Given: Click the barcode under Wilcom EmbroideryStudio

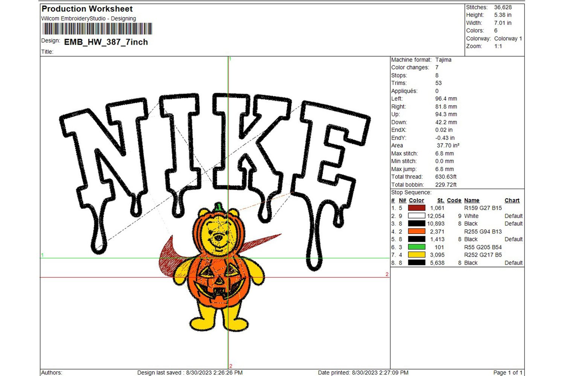Looking at the screenshot, I should 97,29.
